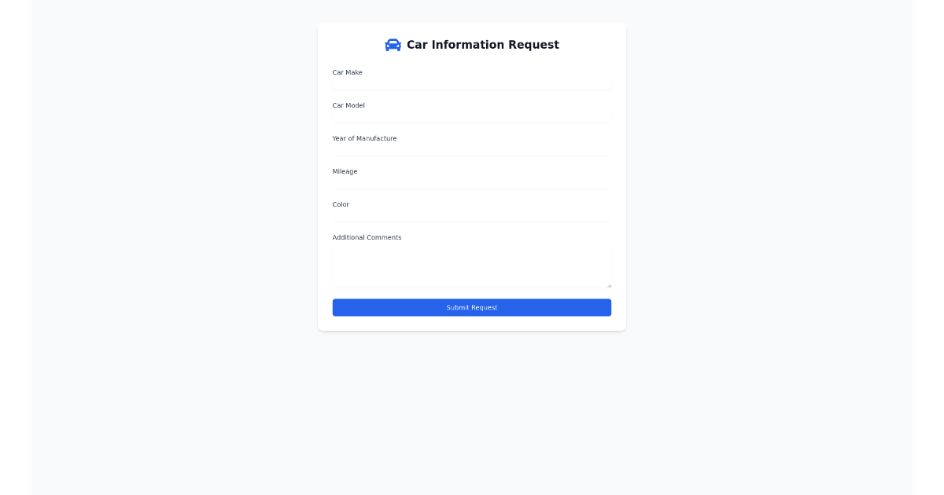Click the Year of Manufacture label
The width and height of the screenshot is (944, 495).
tap(364, 138)
